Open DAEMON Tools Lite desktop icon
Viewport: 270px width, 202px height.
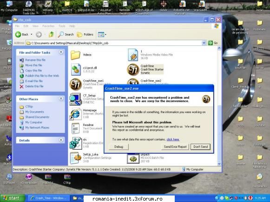29,7
